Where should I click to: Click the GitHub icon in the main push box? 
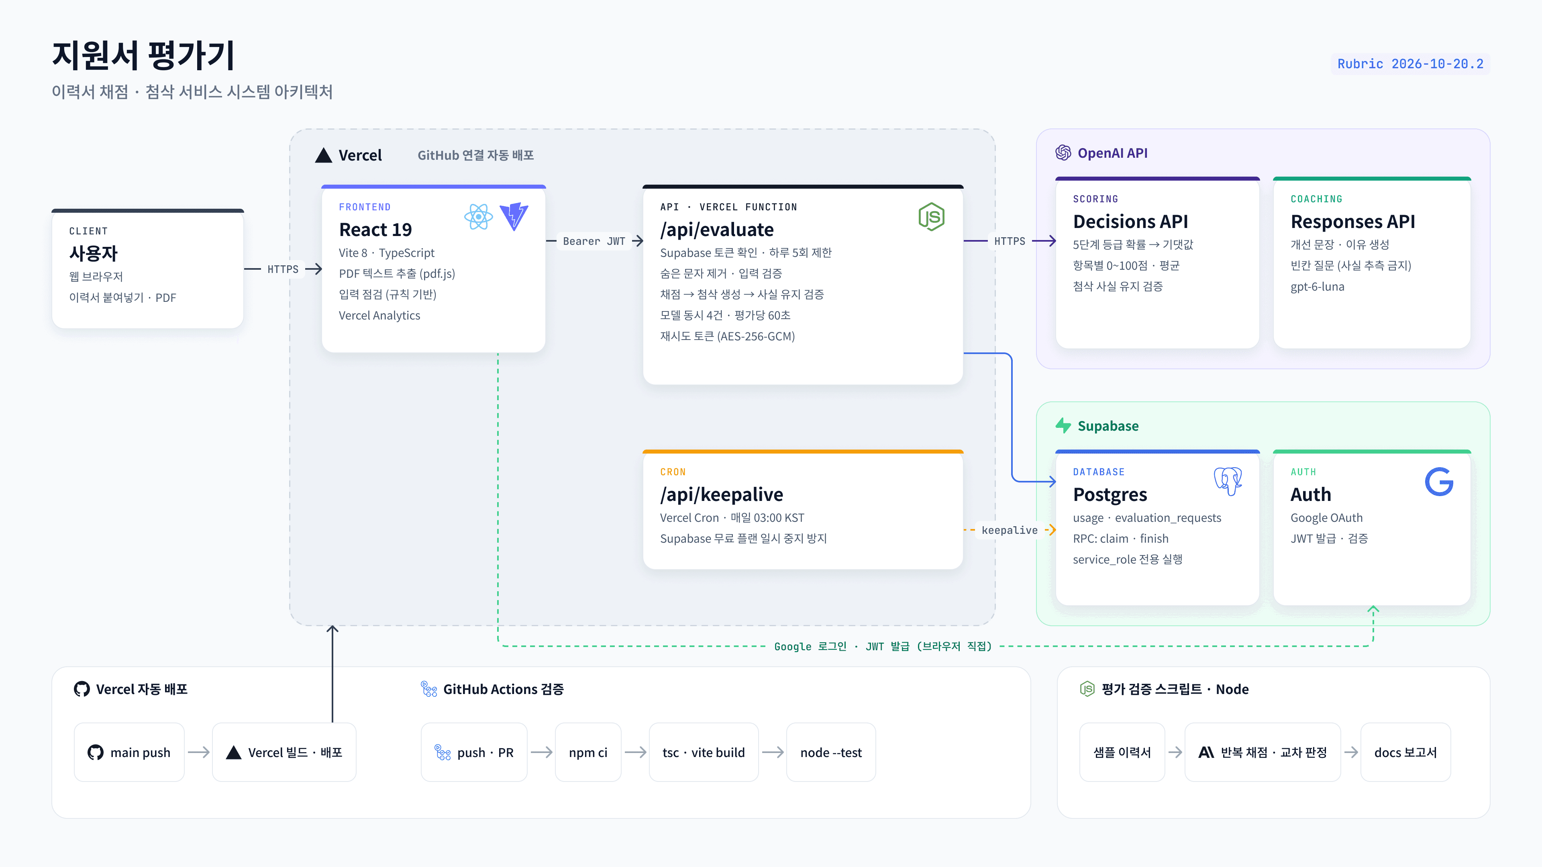[95, 753]
